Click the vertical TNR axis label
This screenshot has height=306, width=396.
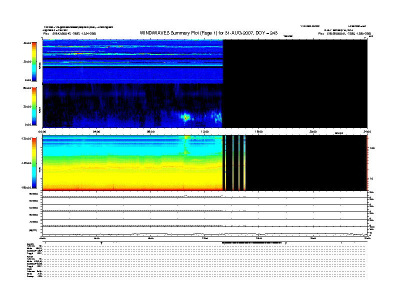click(x=39, y=170)
